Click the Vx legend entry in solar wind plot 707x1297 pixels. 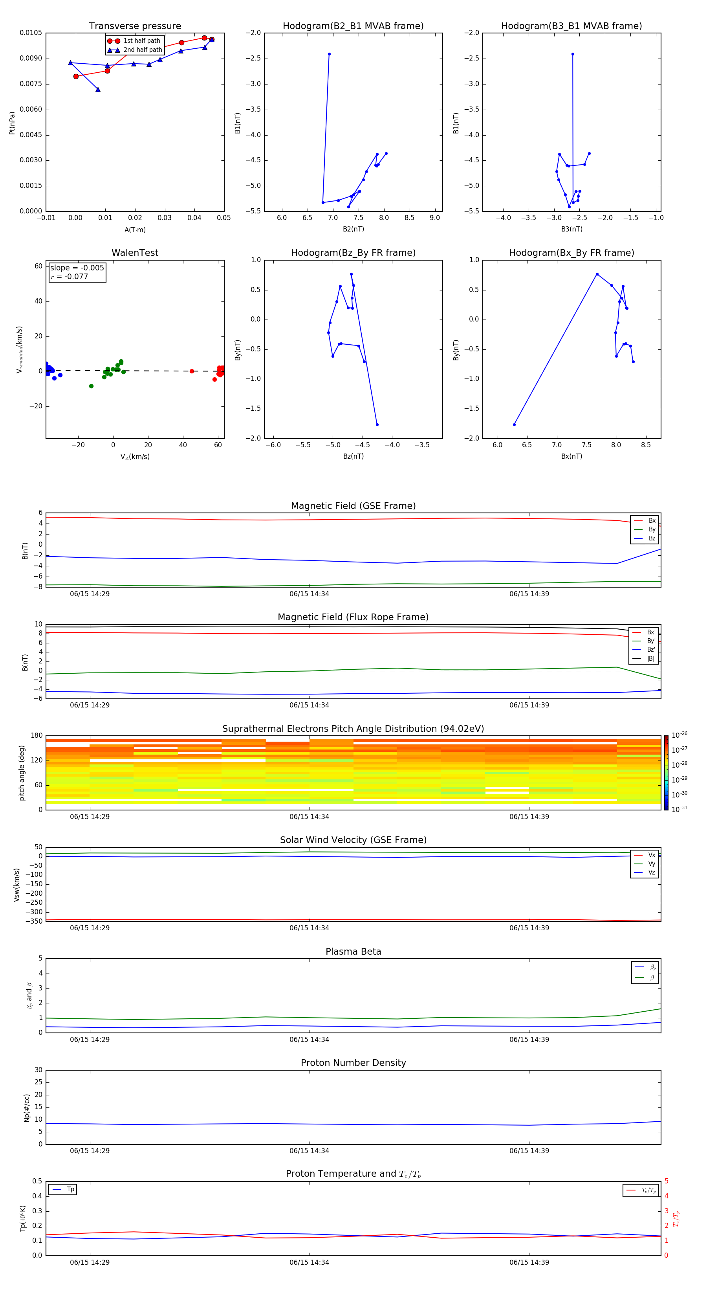[x=645, y=855]
